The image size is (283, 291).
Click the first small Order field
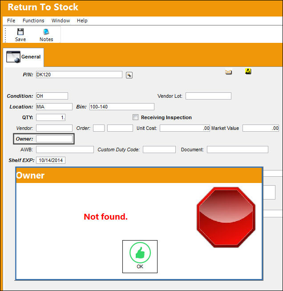99,128
